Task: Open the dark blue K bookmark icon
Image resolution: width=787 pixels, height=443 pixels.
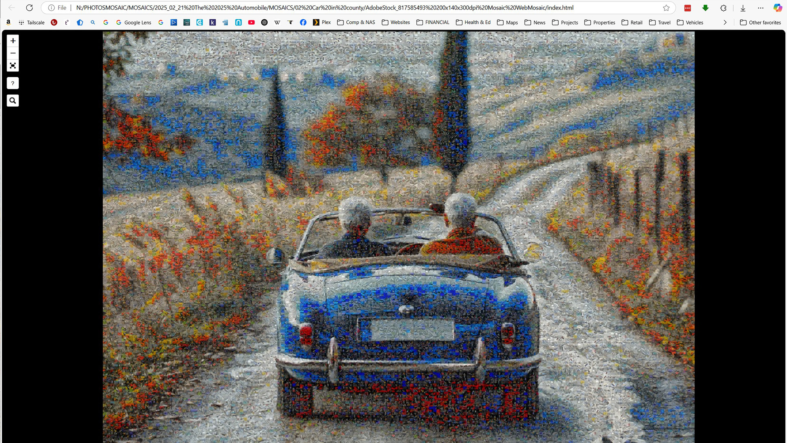Action: click(212, 22)
